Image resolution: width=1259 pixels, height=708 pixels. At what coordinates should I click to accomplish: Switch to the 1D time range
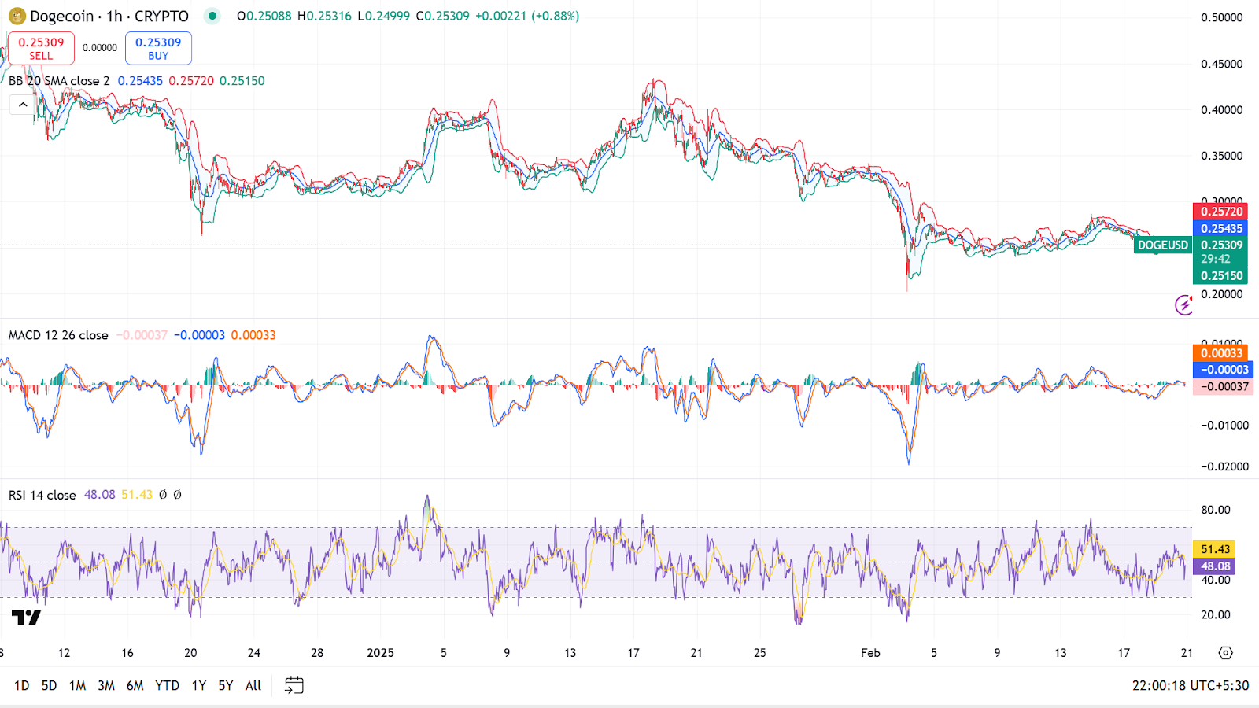coord(21,685)
